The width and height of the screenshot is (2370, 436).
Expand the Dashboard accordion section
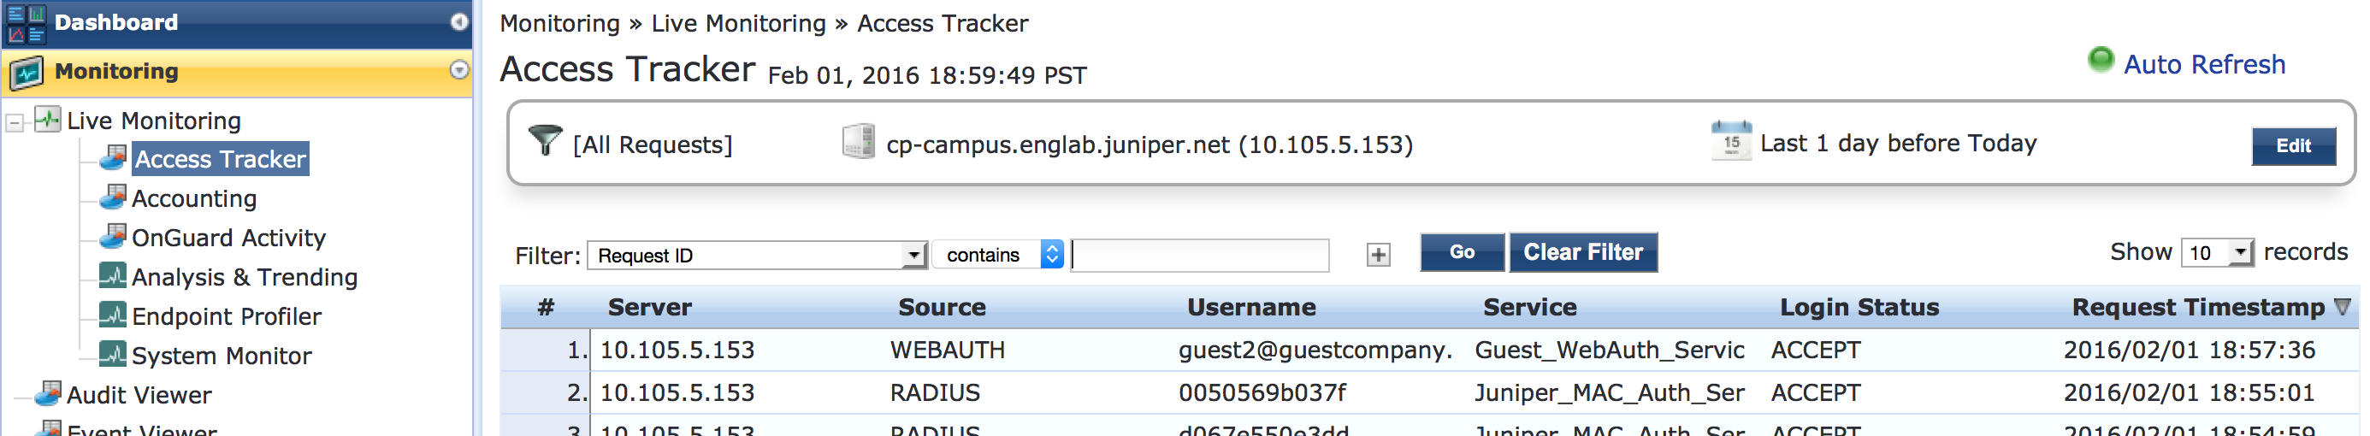pos(458,22)
